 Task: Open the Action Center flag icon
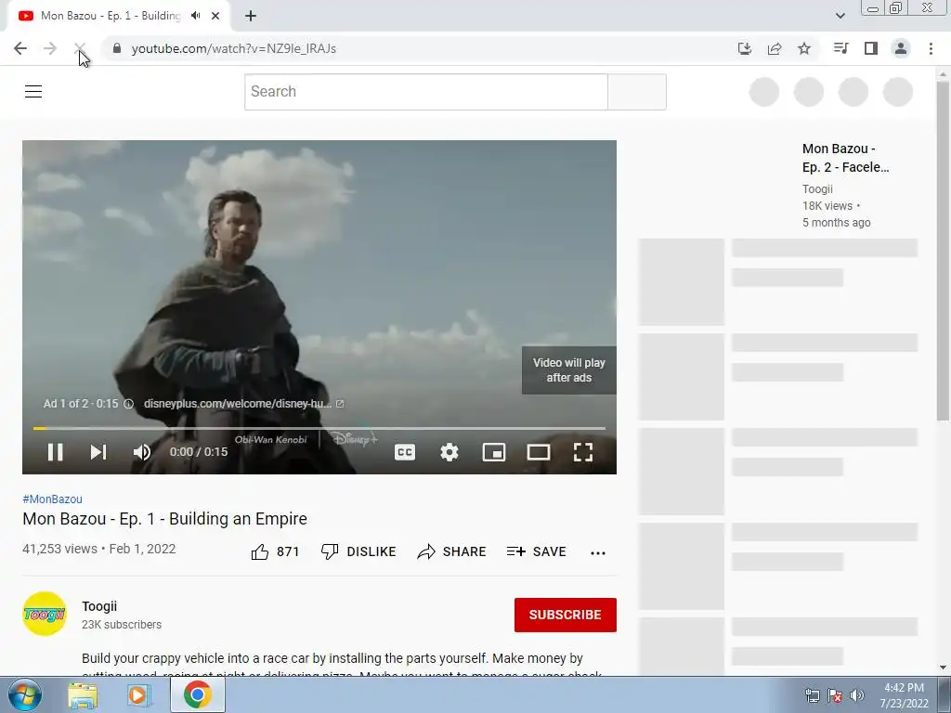pyautogui.click(x=835, y=695)
